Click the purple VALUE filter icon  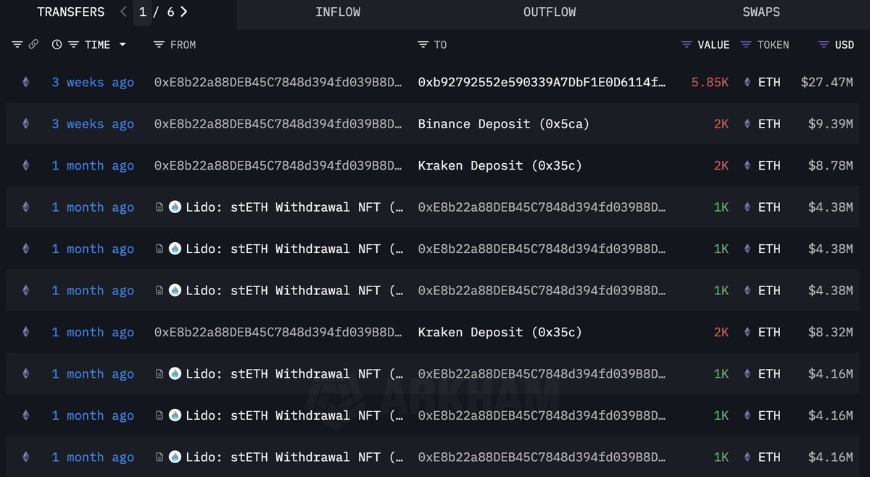click(687, 45)
